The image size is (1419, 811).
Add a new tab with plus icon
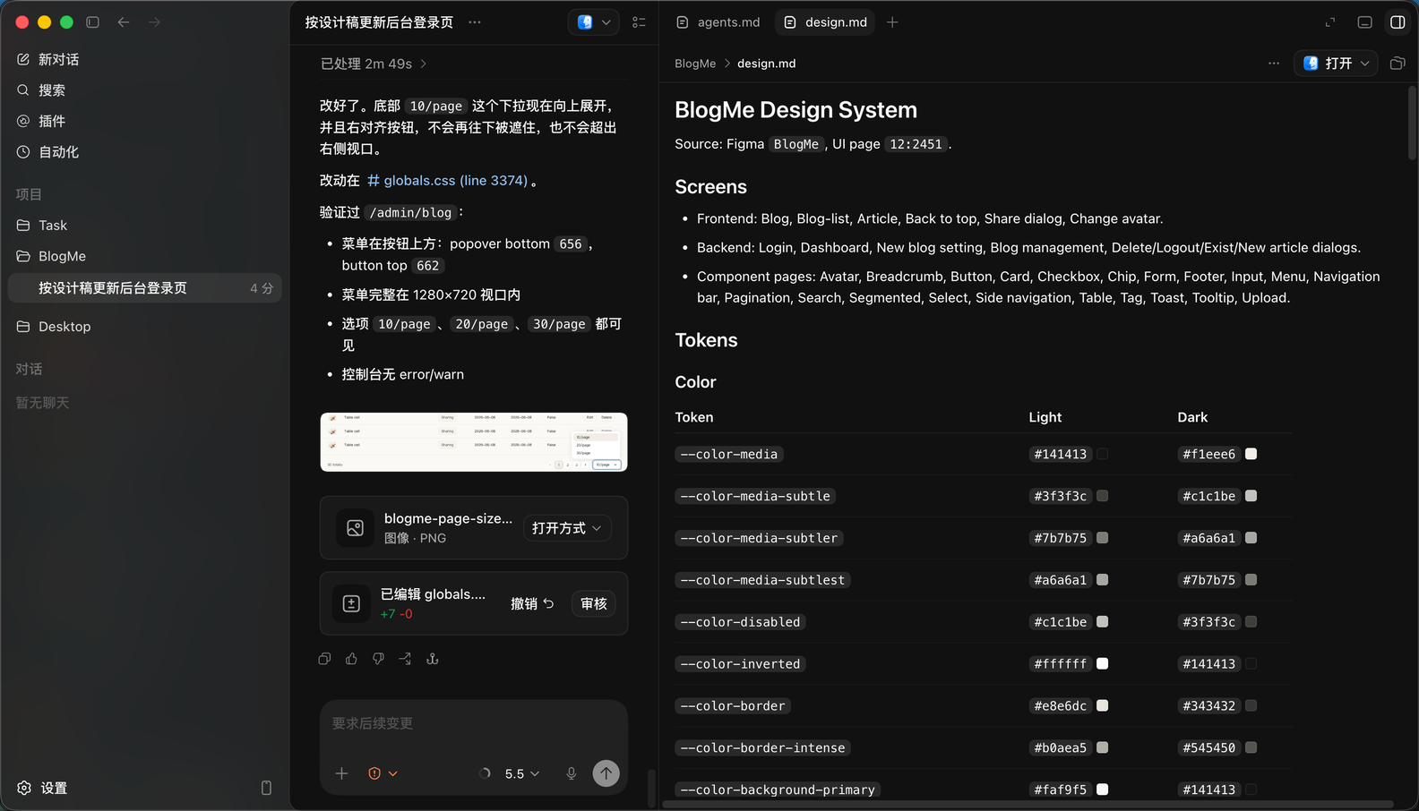(x=892, y=22)
